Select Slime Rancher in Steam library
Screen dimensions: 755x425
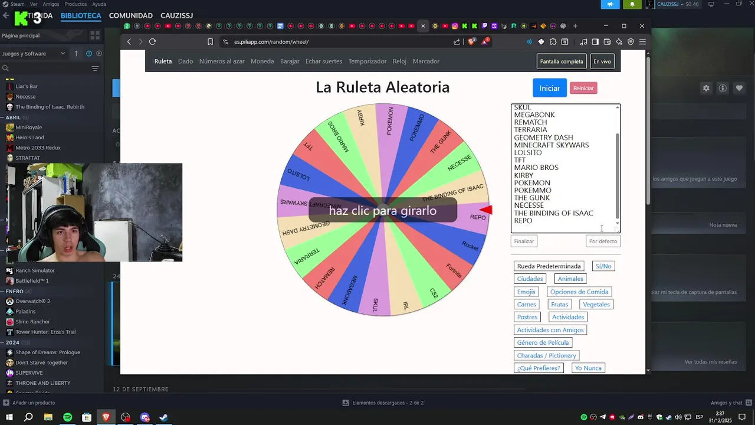(x=32, y=322)
